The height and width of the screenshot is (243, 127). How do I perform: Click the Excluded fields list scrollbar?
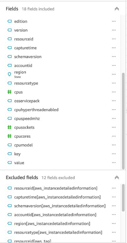point(123,198)
